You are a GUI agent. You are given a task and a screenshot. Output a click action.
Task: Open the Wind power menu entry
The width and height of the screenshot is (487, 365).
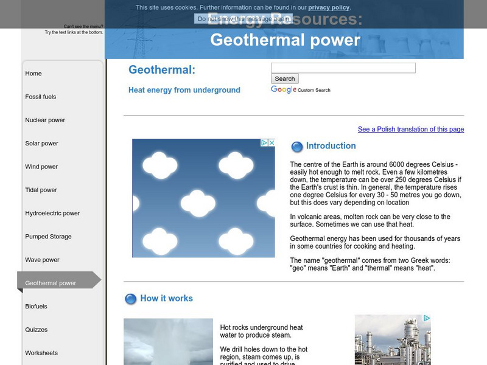pos(41,167)
